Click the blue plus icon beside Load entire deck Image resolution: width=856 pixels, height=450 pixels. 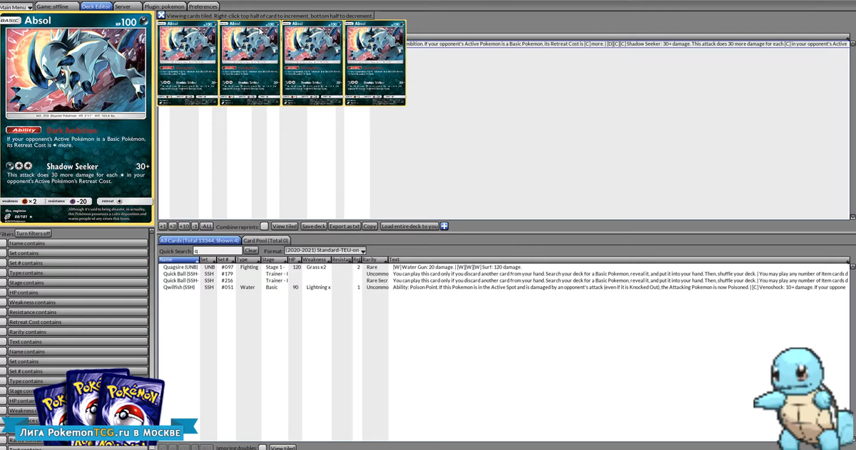(444, 226)
